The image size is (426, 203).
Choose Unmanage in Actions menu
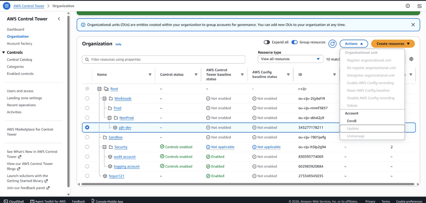point(372,136)
